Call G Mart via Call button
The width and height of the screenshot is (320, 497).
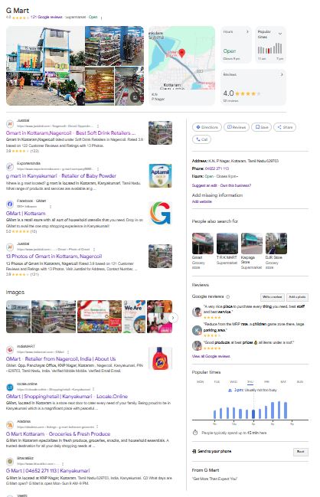[201, 139]
